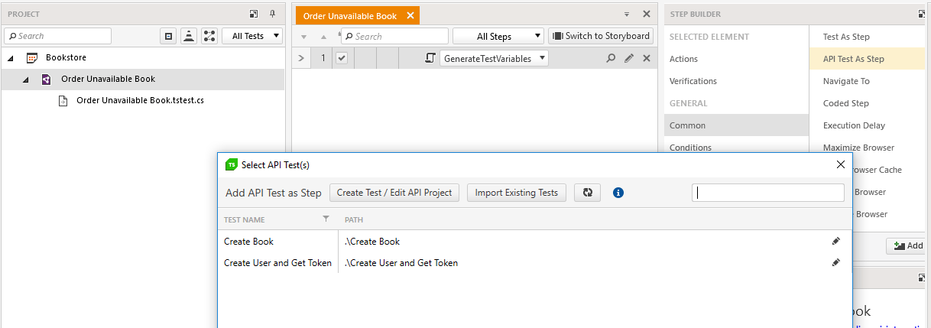Click the move step down arrow

pos(304,37)
